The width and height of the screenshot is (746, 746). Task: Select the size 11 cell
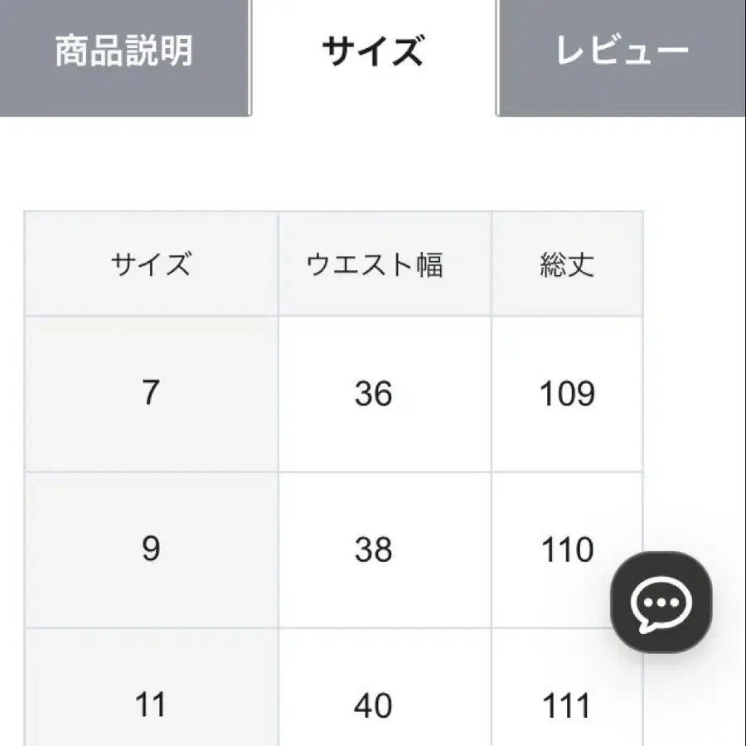(151, 705)
